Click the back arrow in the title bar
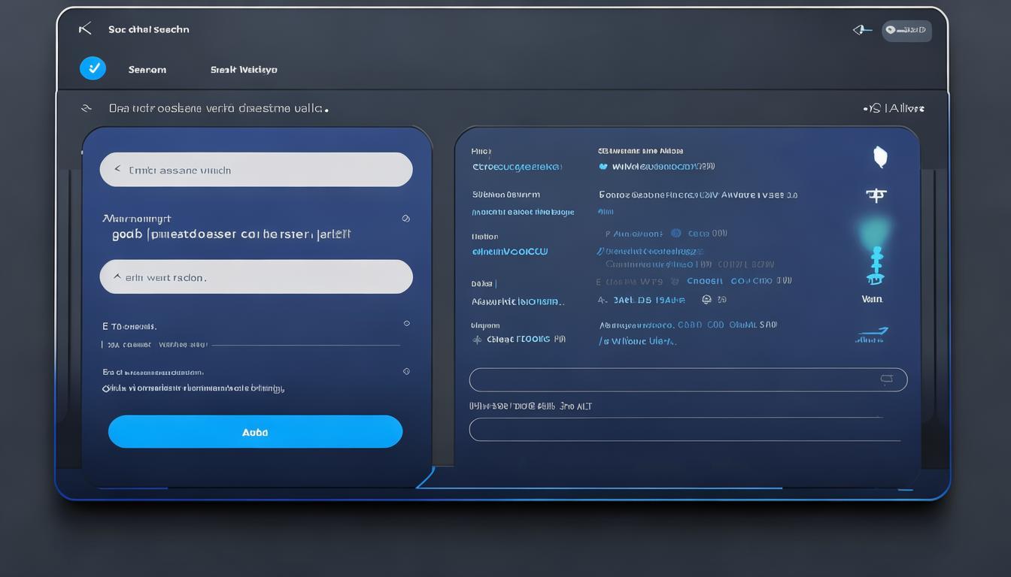The width and height of the screenshot is (1011, 577). point(85,29)
